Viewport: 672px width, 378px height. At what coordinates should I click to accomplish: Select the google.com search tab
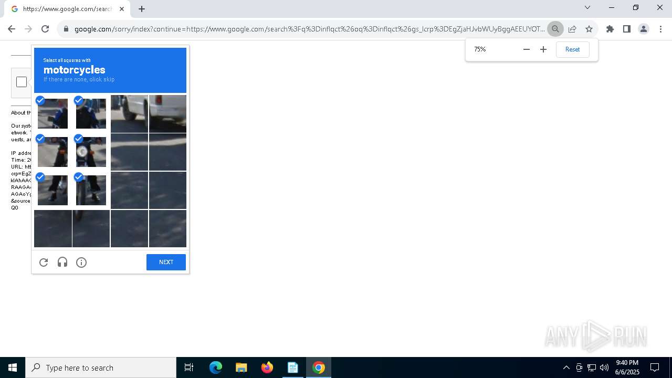67,9
